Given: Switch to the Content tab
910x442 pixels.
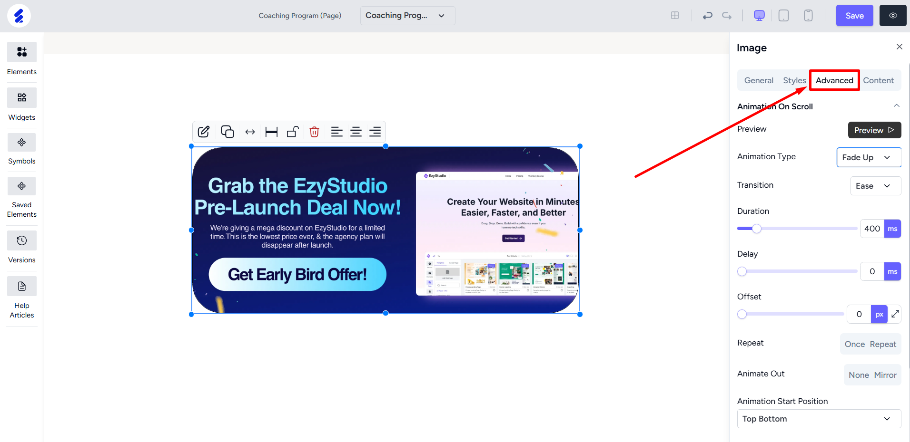Looking at the screenshot, I should click(878, 80).
